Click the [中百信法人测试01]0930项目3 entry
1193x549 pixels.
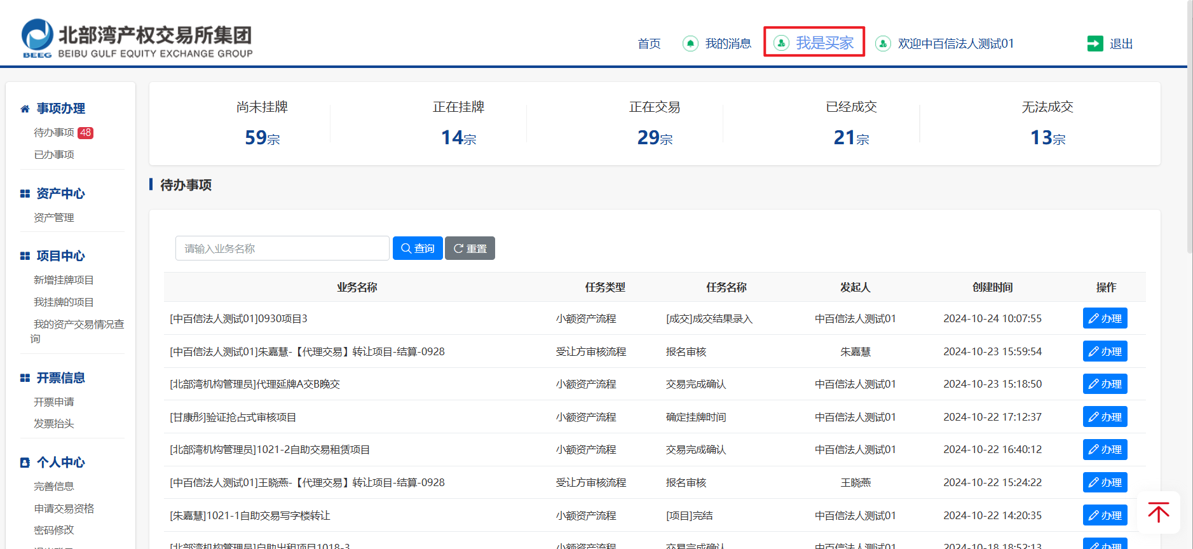[238, 318]
